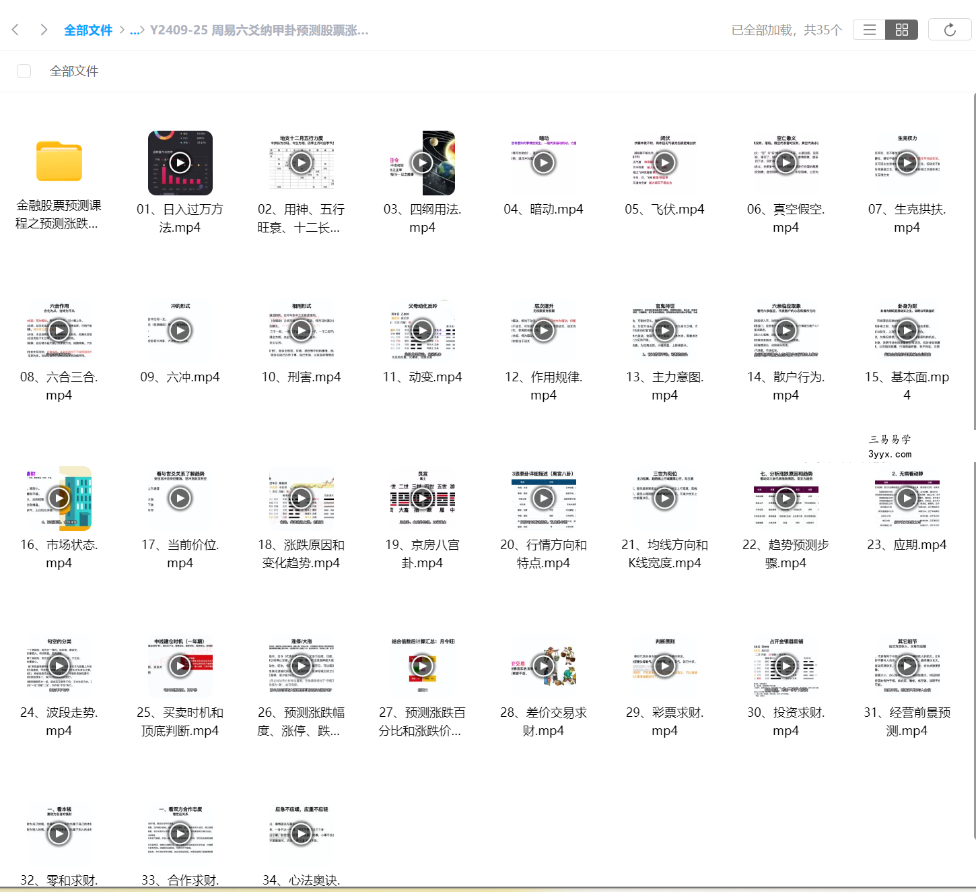The image size is (976, 892).
Task: Play video 21、均线方向和K线宽度.mp4
Action: [664, 498]
